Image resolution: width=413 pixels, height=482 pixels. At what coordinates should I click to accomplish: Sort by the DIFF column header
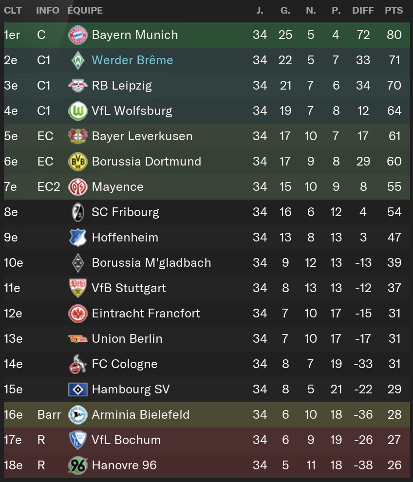click(x=363, y=10)
